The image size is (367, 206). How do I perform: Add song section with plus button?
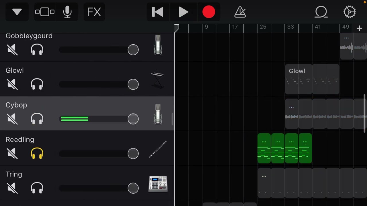[x=359, y=28]
